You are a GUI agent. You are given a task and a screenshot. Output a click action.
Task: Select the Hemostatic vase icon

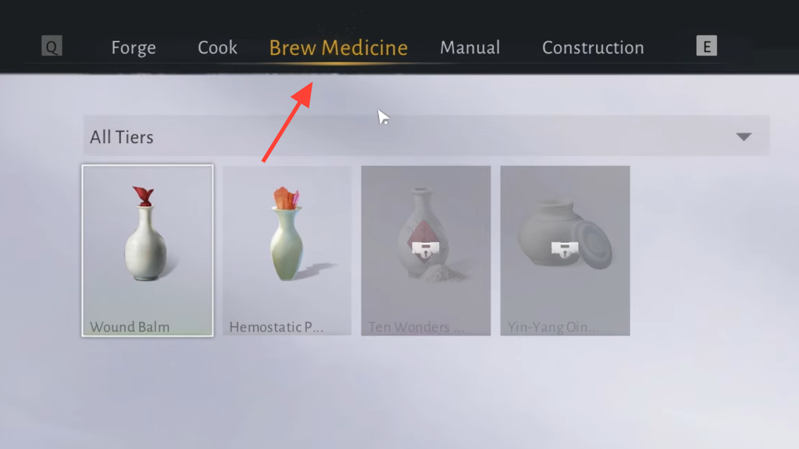288,234
